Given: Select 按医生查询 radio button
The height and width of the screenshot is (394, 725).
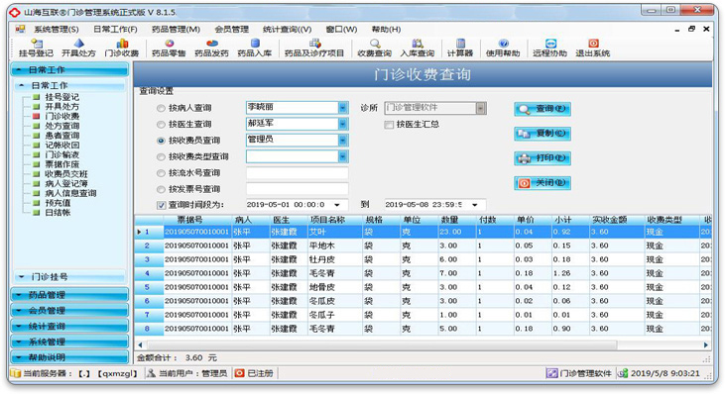Looking at the screenshot, I should [161, 125].
